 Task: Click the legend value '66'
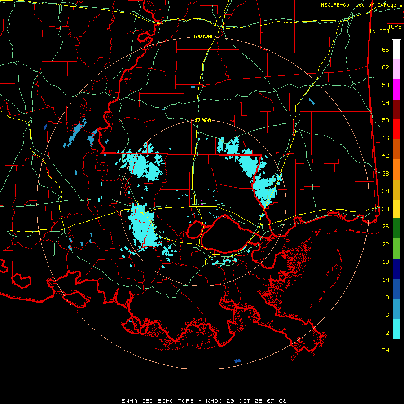coord(386,50)
